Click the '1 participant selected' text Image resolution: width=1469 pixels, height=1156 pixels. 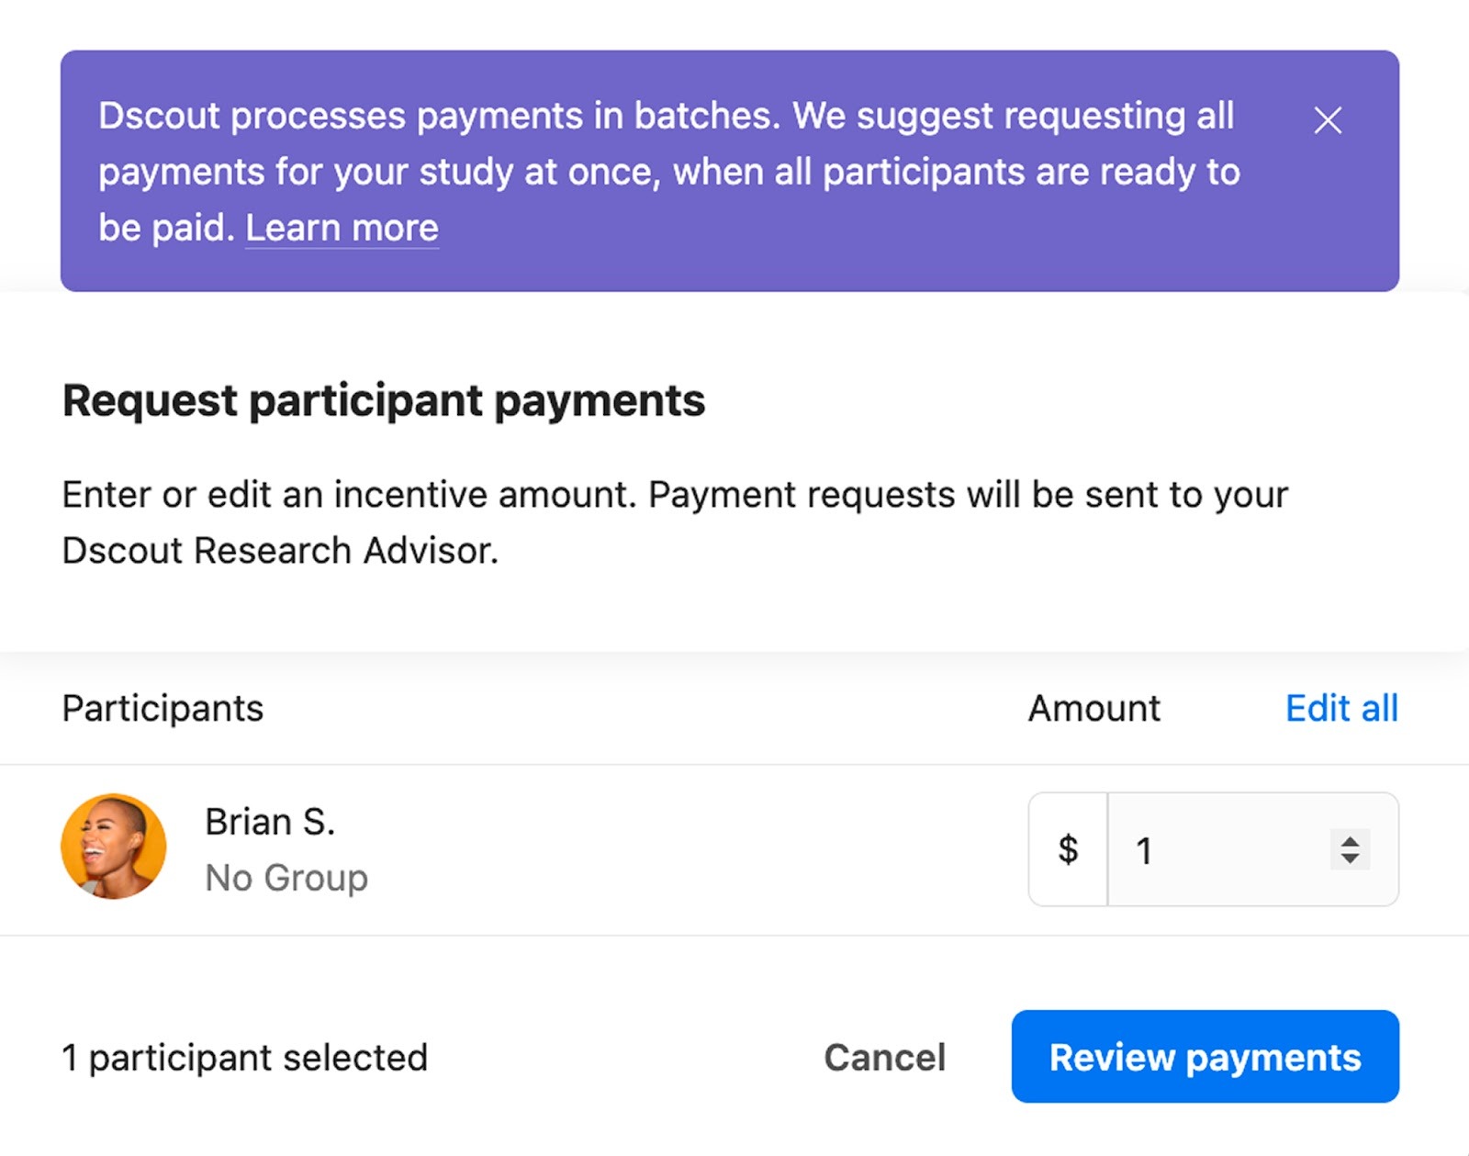coord(244,1058)
